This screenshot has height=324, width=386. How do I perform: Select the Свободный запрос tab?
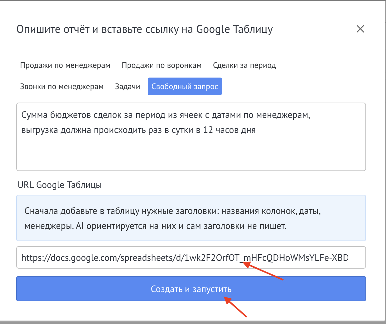point(185,86)
